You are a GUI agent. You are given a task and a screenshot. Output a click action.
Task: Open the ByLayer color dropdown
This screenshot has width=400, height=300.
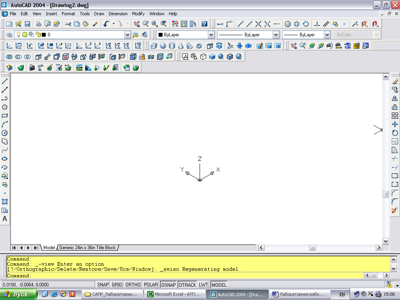coord(211,35)
